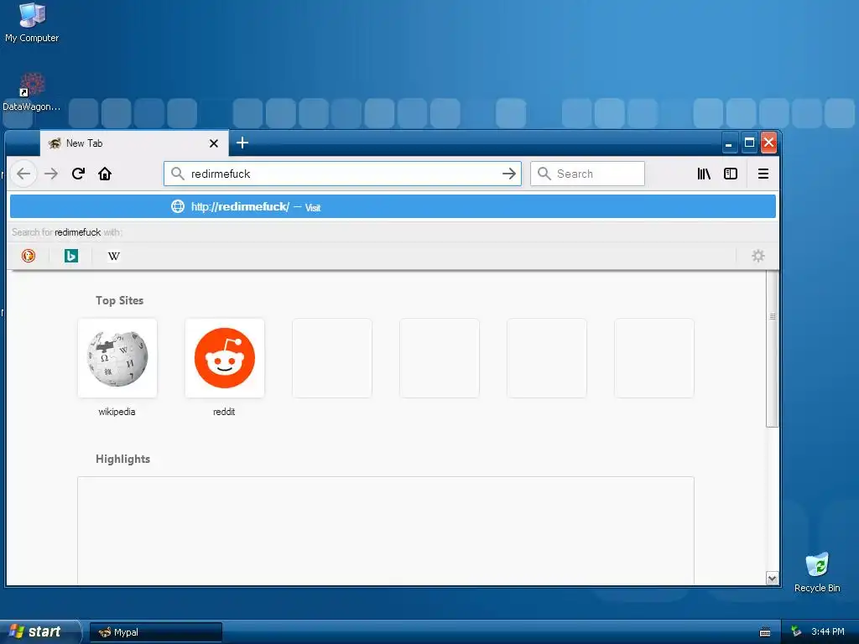Open a new tab with plus button
This screenshot has width=859, height=644.
[242, 143]
